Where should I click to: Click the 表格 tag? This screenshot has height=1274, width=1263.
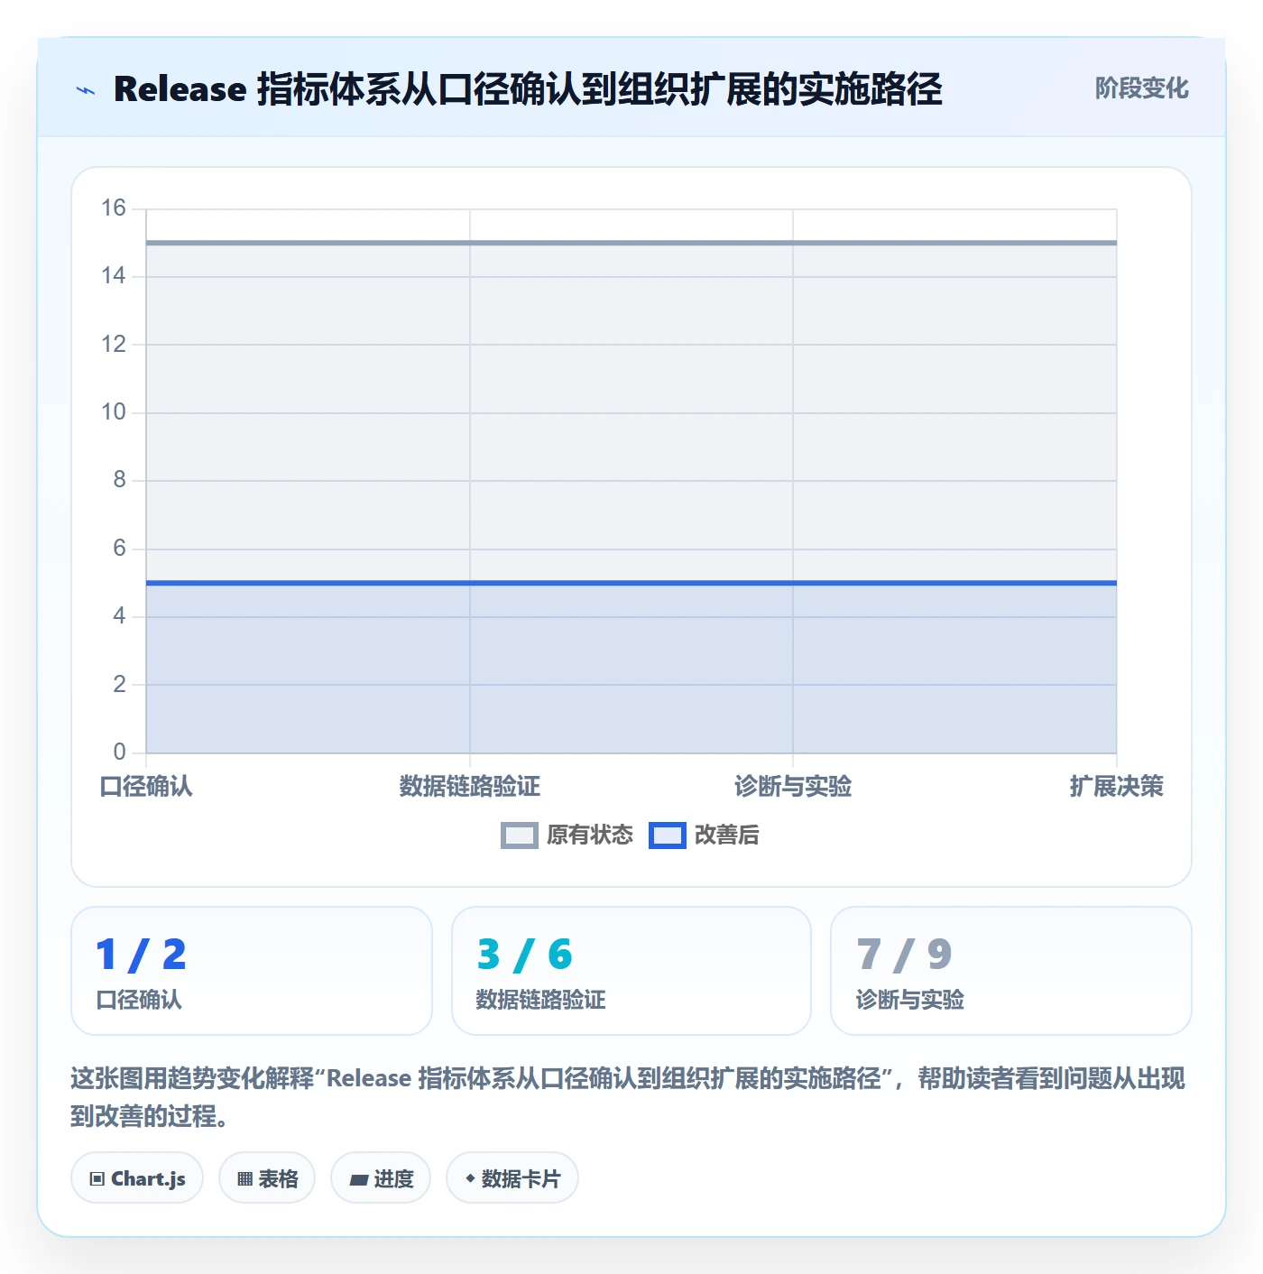pyautogui.click(x=267, y=1178)
